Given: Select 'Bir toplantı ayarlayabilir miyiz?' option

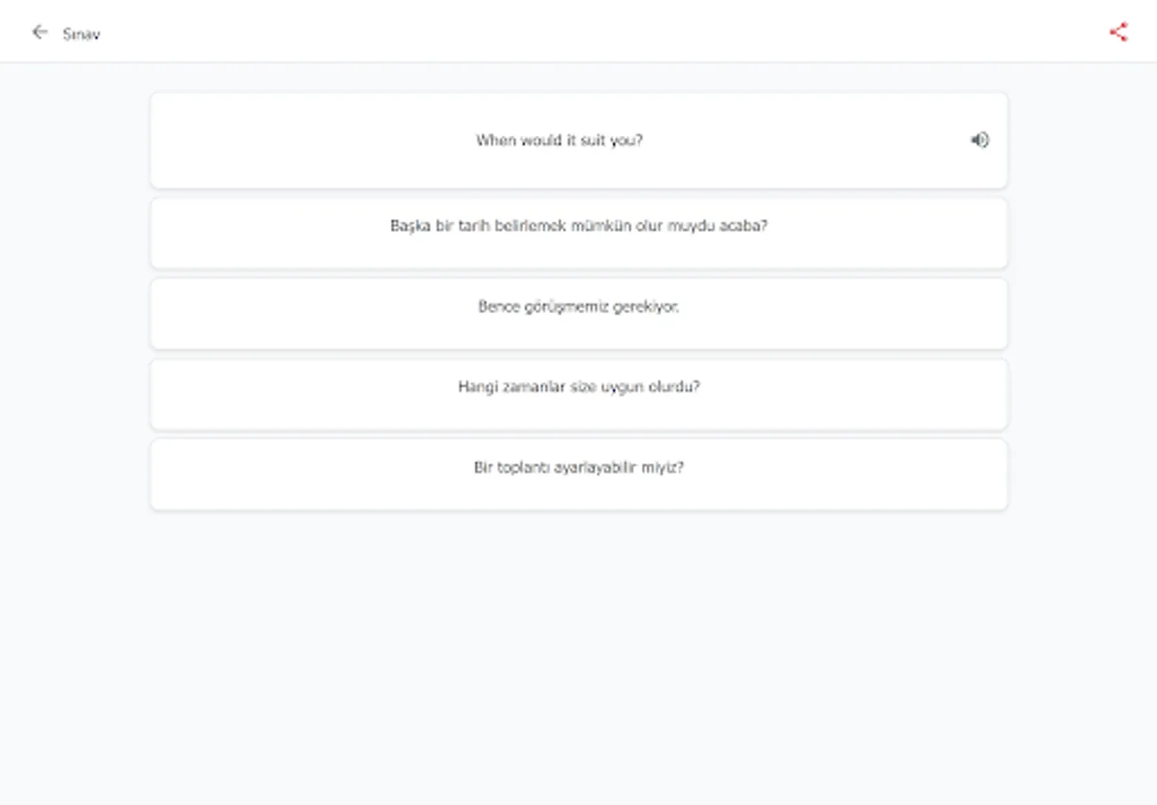Looking at the screenshot, I should tap(578, 474).
